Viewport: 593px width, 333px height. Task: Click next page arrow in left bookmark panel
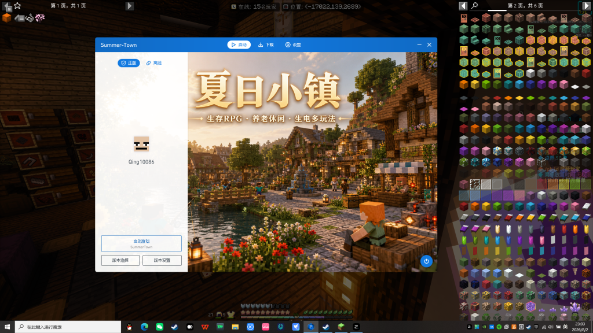tap(129, 6)
